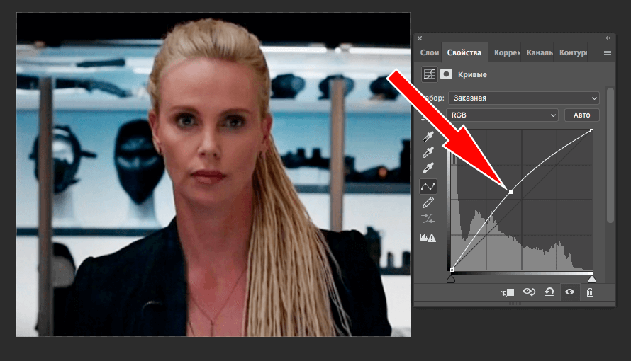Switch to the Каналы tab
Screen dimensions: 631x361
[540, 52]
